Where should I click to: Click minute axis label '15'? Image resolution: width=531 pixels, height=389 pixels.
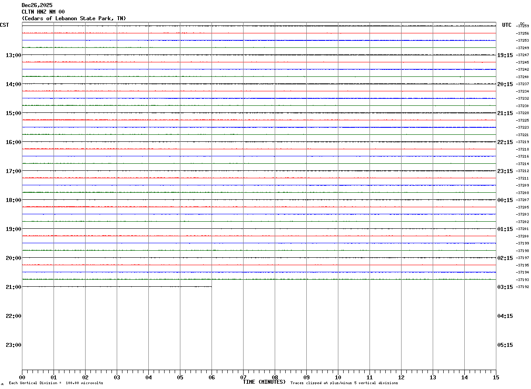(x=496, y=378)
